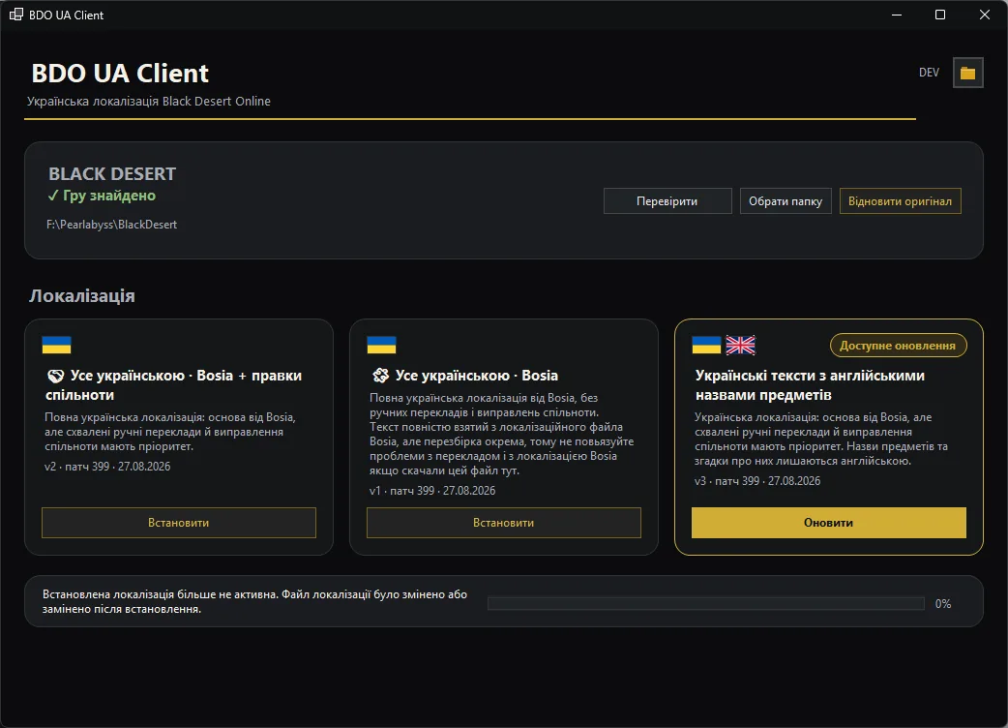
Task: Click the BDO UA Client title bar icon
Action: pos(16,15)
